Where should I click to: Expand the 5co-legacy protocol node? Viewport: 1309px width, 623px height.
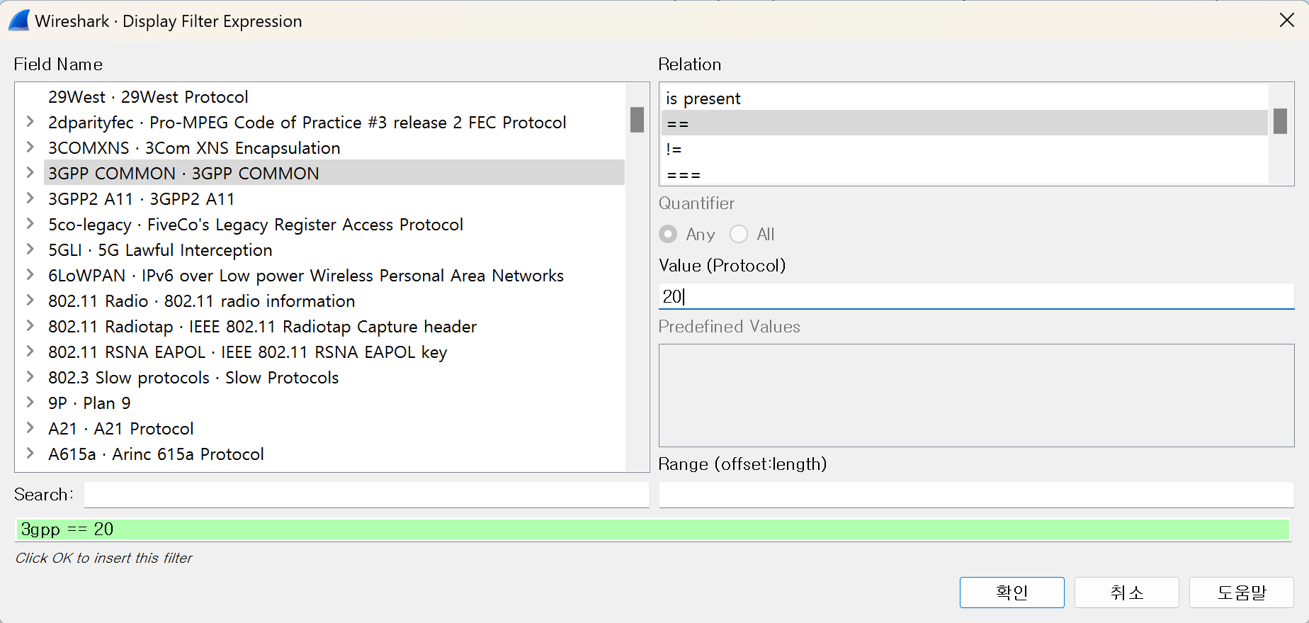point(30,224)
